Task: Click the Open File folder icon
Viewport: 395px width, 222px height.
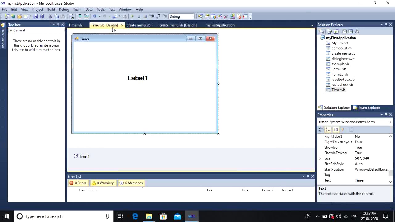Action: (19, 16)
